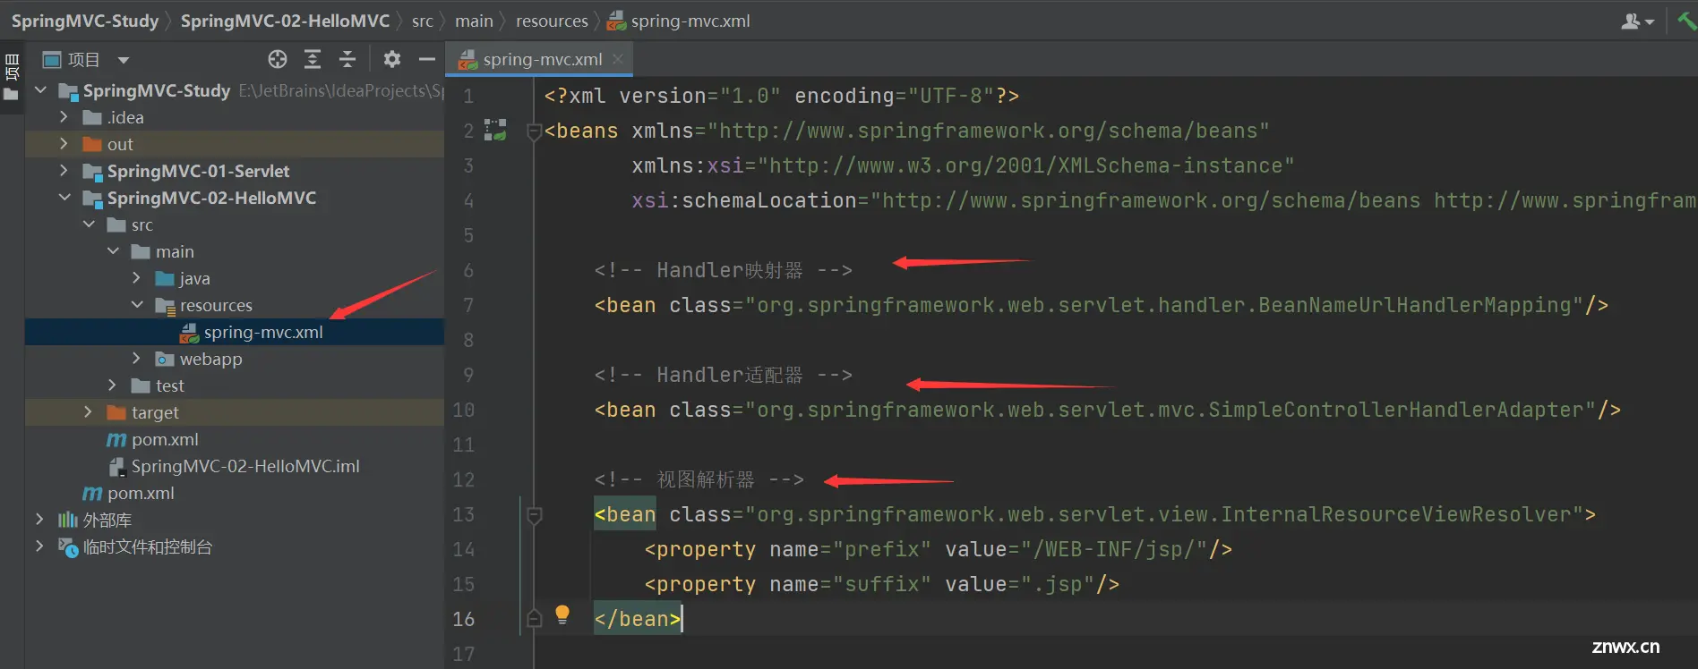Click the 临时文件和控制台 scratches icon
The height and width of the screenshot is (669, 1698).
click(68, 546)
